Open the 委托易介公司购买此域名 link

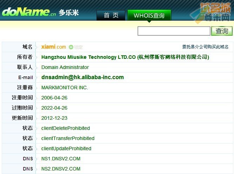(x=205, y=47)
